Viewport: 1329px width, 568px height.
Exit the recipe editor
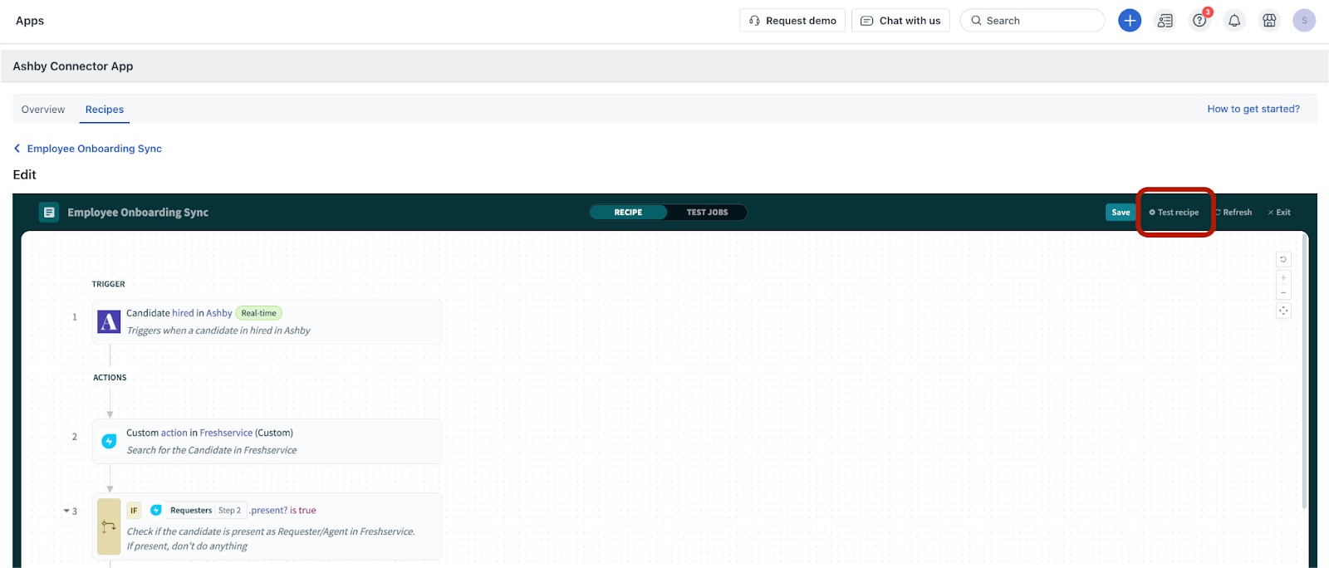click(x=1279, y=213)
